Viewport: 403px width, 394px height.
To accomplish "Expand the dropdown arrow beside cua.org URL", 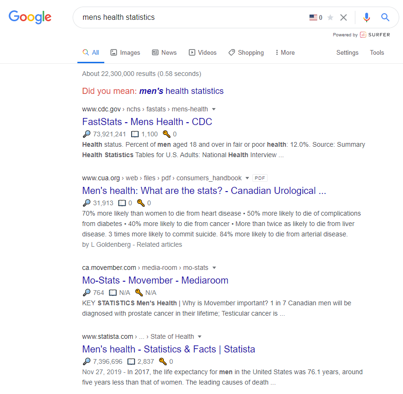I will pos(247,178).
